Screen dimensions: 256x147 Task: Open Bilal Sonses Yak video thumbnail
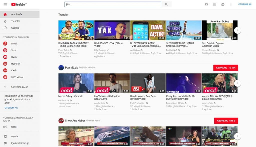pos(112,30)
